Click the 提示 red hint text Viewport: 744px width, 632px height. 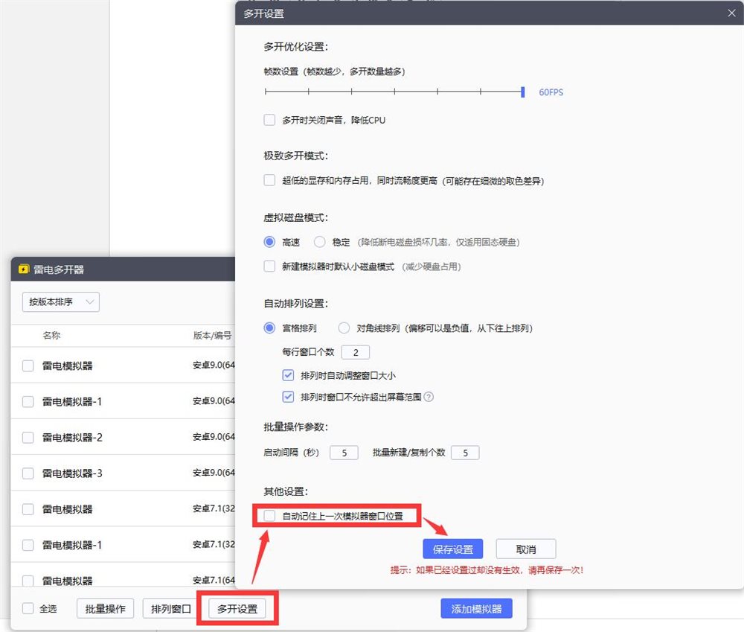(487, 569)
